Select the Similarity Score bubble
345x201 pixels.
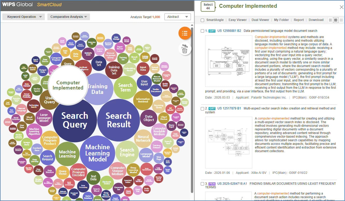[x=88, y=54]
